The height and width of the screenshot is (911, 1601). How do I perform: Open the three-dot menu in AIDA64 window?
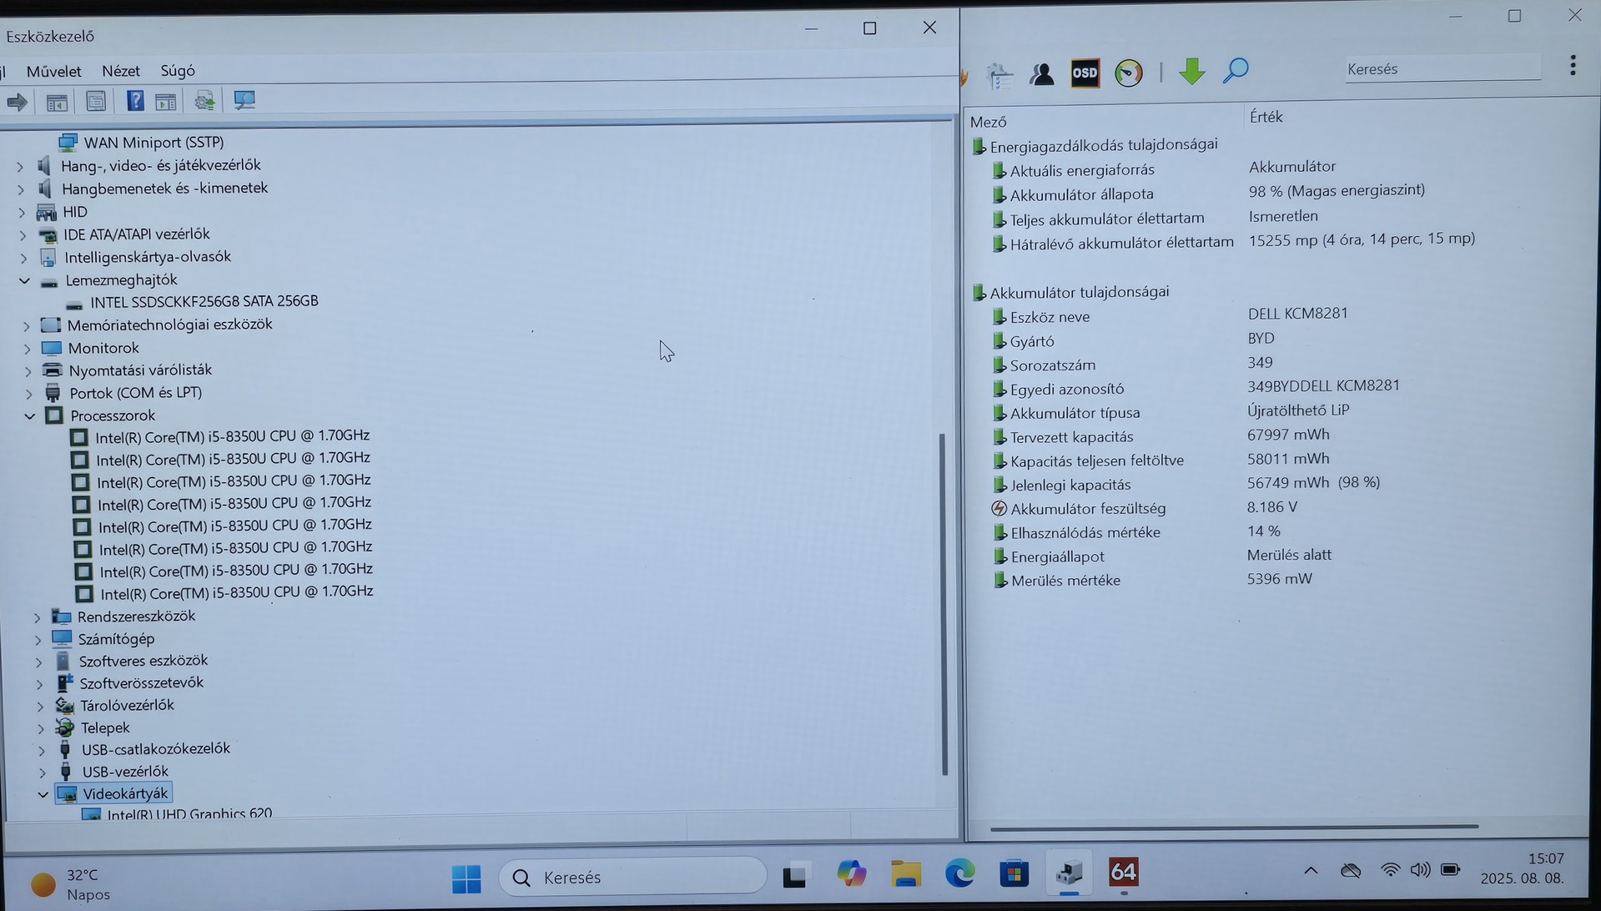(1573, 65)
